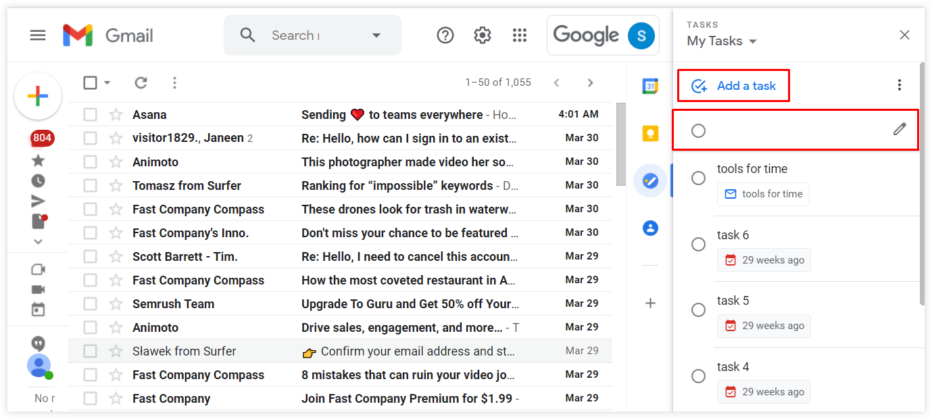Open the Google apps grid
Image resolution: width=932 pixels, height=419 pixels.
(519, 34)
